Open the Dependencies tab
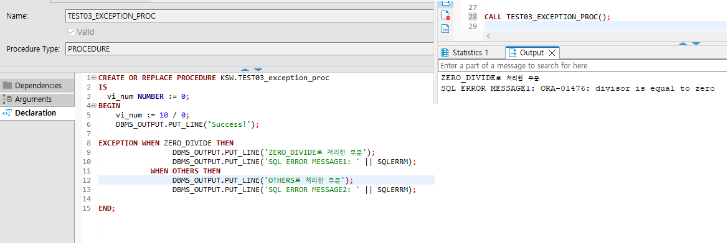Image resolution: width=728 pixels, height=243 pixels. (37, 85)
